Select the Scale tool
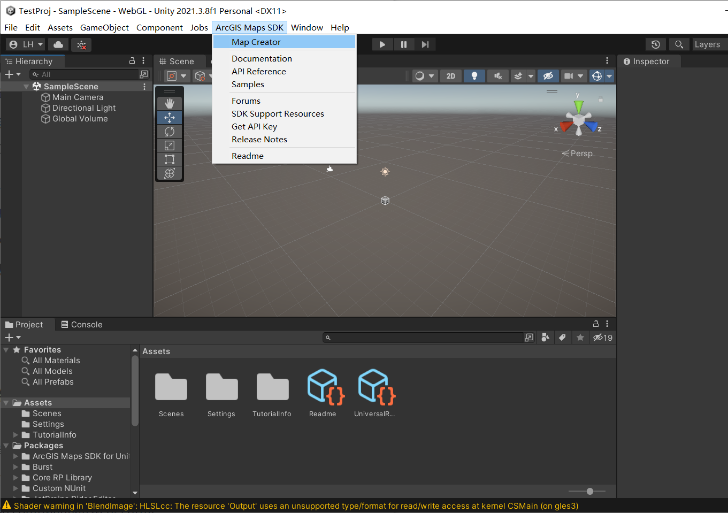728x513 pixels. click(x=170, y=145)
